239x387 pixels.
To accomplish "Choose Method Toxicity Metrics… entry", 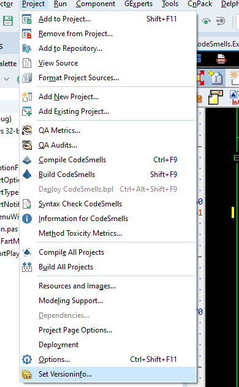I will (x=108, y=233).
